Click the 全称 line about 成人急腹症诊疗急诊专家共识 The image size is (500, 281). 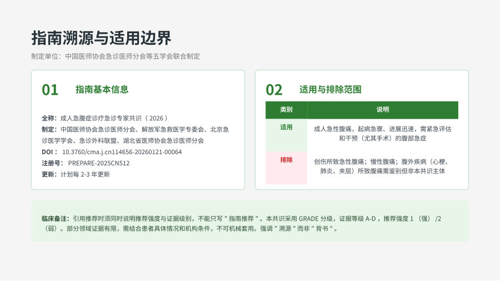[x=104, y=118]
